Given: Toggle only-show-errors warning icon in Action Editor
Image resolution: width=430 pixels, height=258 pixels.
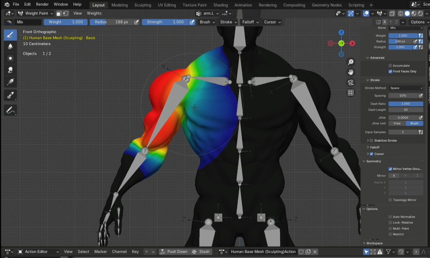Looking at the screenshot, I should coord(380,252).
